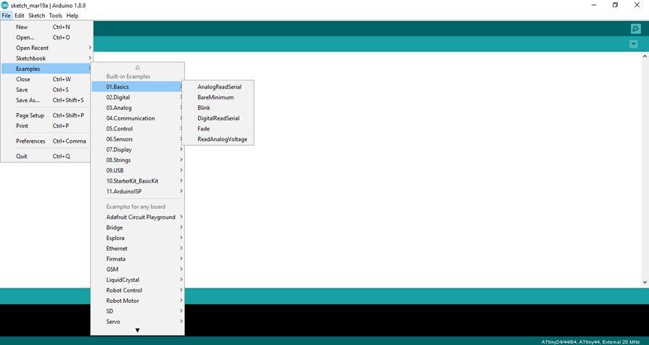Screen dimensions: 649x345
Task: Choose New from File menu
Action: pos(46,27)
